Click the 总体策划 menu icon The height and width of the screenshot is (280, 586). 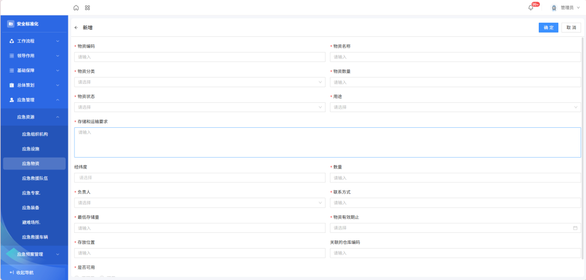click(11, 85)
